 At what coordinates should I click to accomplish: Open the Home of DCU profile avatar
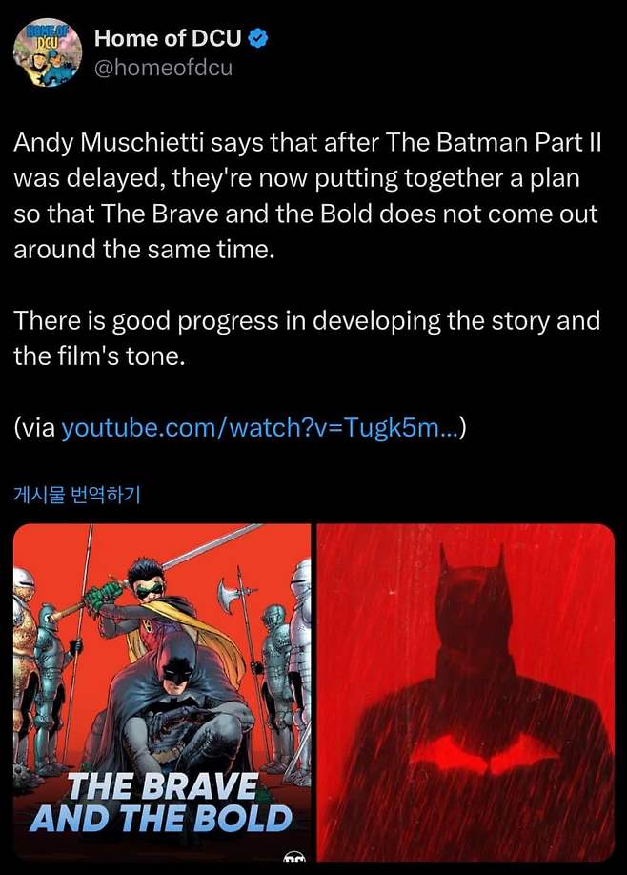(x=48, y=53)
